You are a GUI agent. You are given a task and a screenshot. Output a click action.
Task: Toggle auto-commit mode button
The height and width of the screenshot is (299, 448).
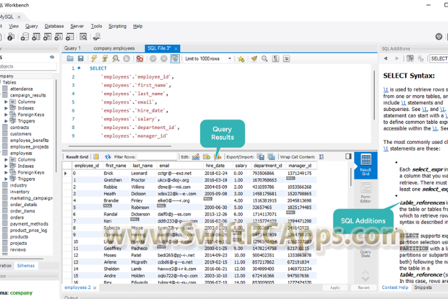pyautogui.click(x=175, y=59)
